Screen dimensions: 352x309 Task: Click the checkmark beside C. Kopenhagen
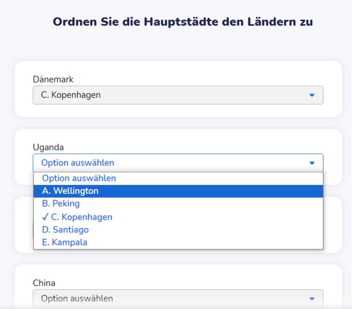pyautogui.click(x=45, y=217)
